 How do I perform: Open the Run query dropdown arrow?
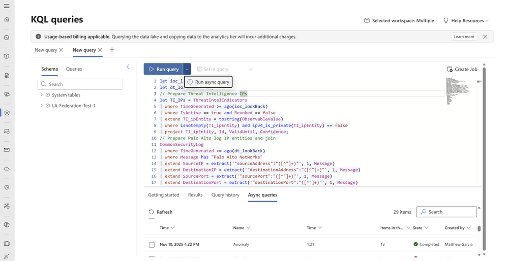click(187, 69)
